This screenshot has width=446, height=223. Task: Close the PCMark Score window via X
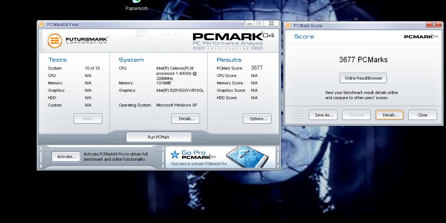pyautogui.click(x=434, y=25)
